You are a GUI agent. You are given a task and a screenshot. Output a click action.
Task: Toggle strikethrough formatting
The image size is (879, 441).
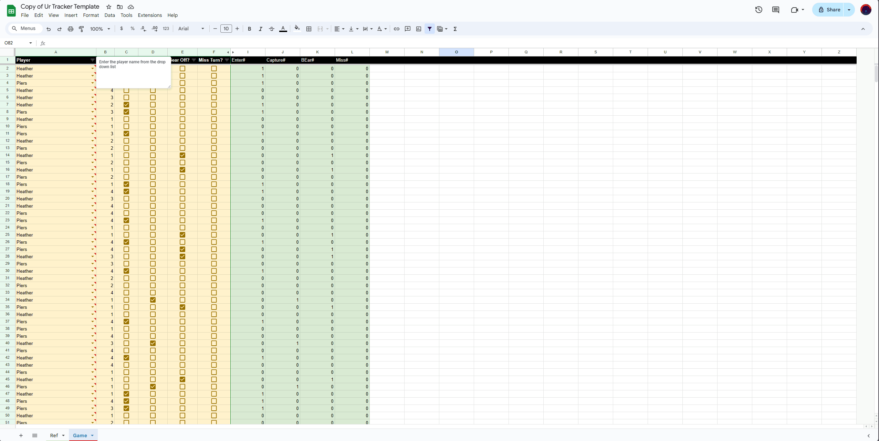tap(272, 29)
